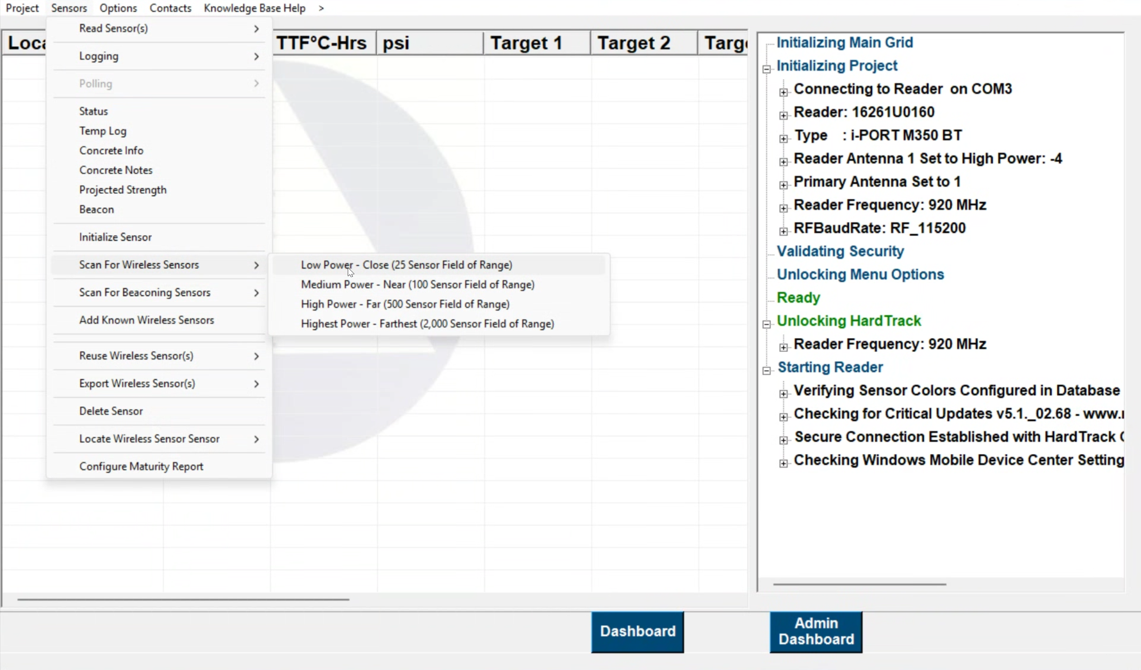1141x670 pixels.
Task: Click the main grid horizontal scrollbar
Action: point(183,599)
